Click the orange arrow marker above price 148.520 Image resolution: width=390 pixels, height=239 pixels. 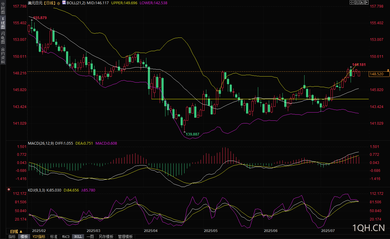[x=388, y=70]
